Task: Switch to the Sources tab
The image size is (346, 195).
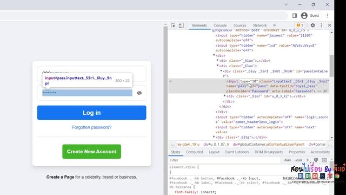Action: [x=239, y=25]
